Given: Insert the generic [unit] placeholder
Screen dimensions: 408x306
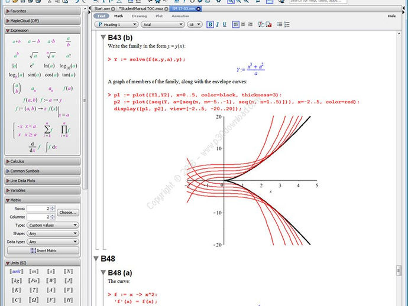Looking at the screenshot, I should pos(17,271).
